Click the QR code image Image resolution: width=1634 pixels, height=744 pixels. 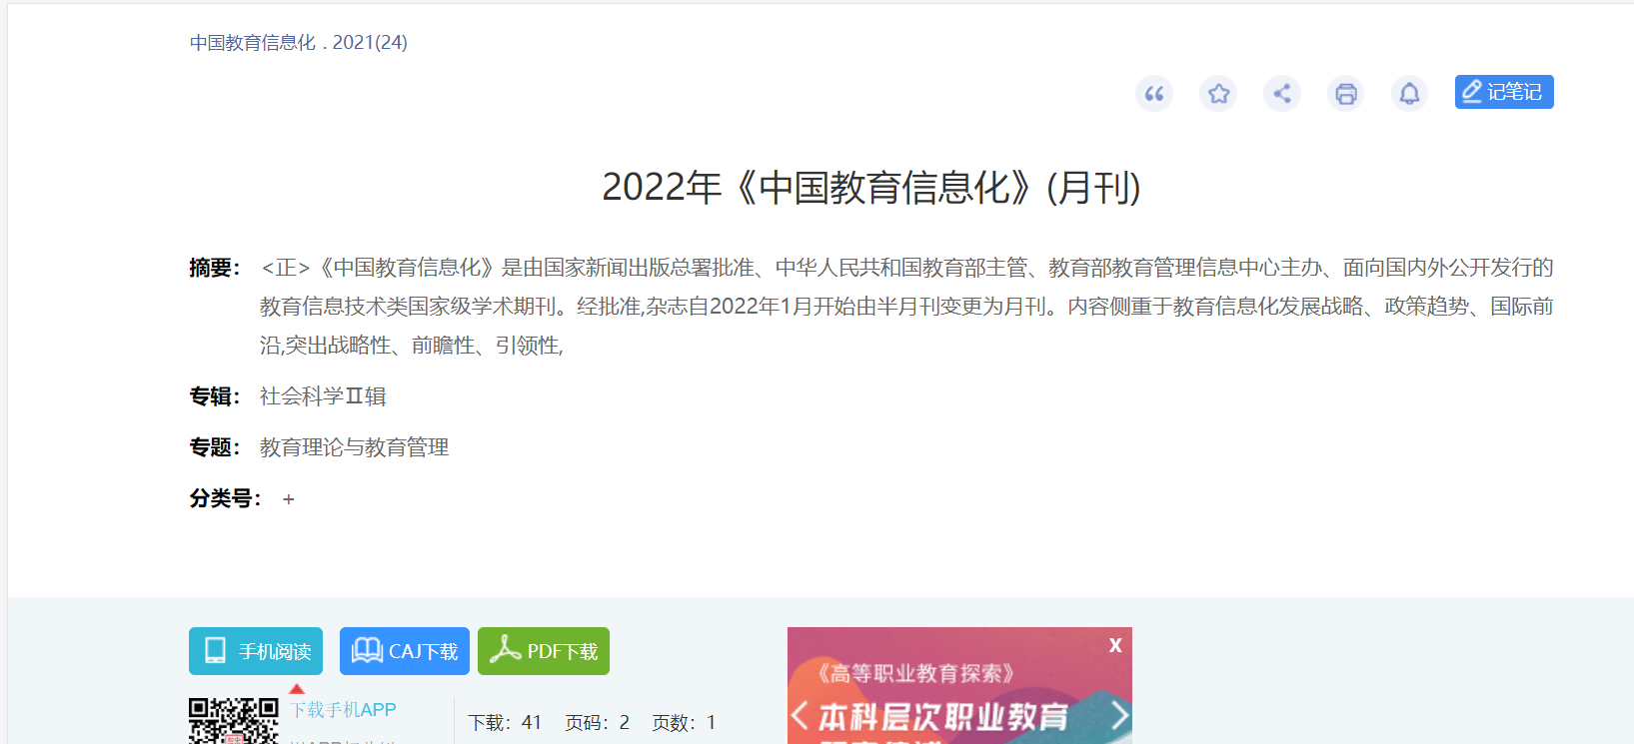click(234, 721)
